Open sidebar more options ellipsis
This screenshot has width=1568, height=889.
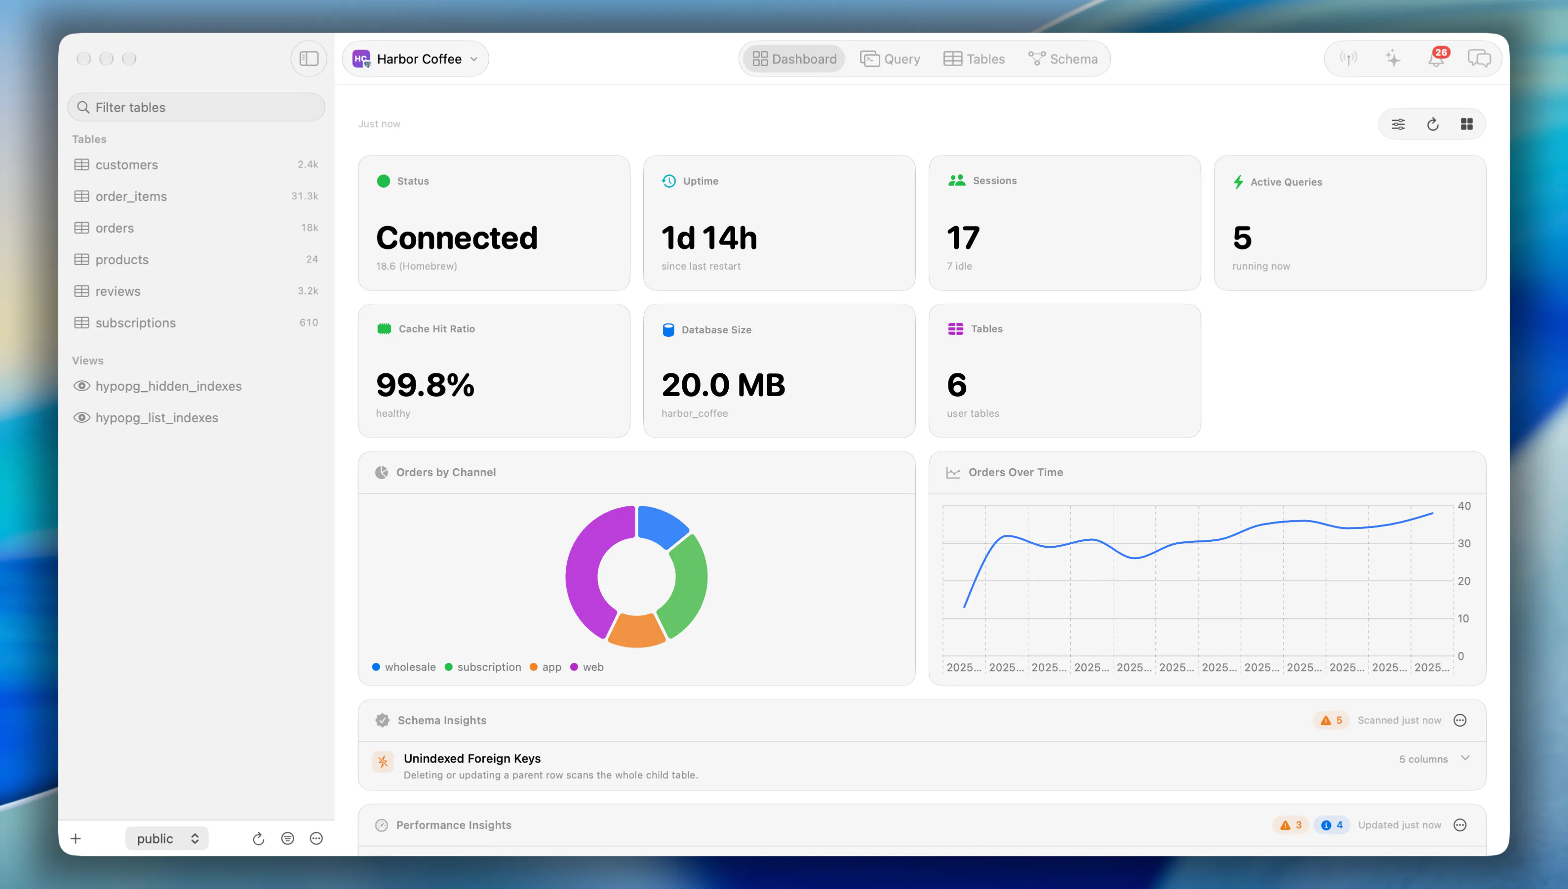tap(316, 838)
